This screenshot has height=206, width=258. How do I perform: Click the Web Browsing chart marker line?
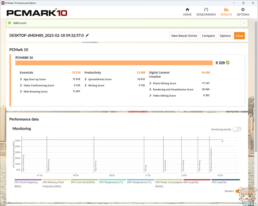(x=47, y=154)
